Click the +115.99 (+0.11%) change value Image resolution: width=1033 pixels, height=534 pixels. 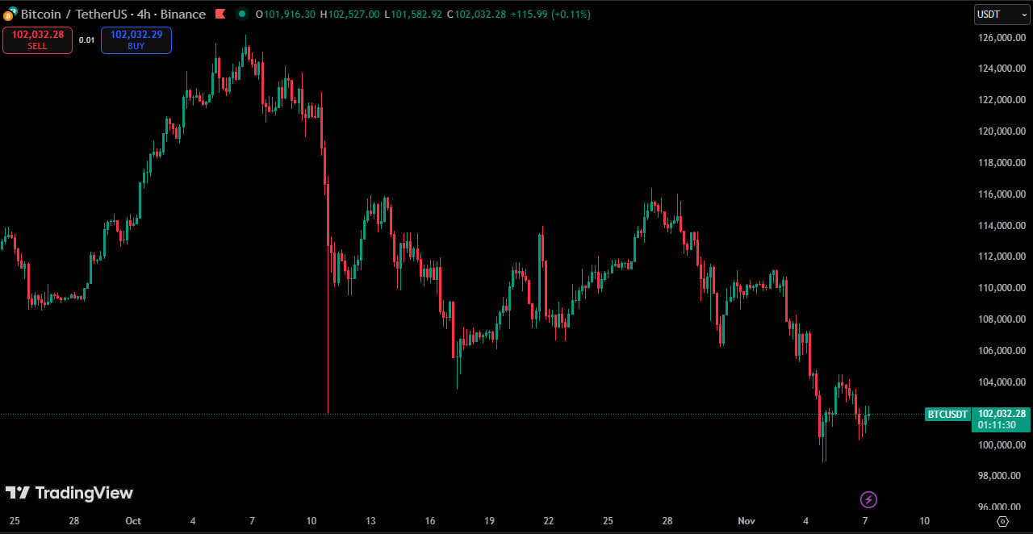550,15
